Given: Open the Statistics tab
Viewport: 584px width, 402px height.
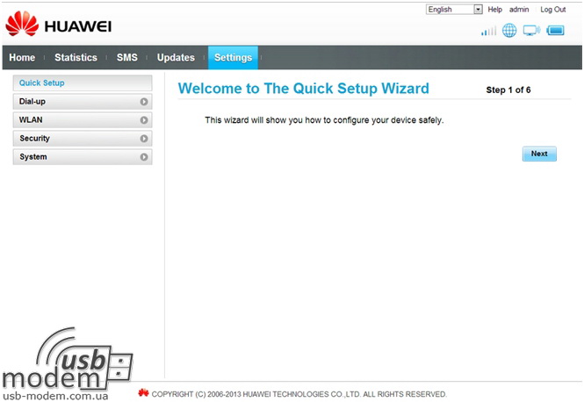Looking at the screenshot, I should (x=76, y=58).
